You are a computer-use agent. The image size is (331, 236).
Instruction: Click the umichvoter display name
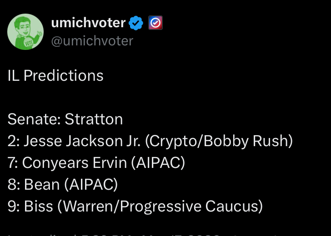88,22
